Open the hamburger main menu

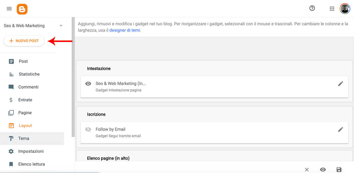tap(9, 9)
